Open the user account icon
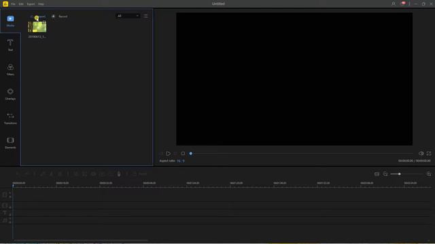Image resolution: width=435 pixels, height=244 pixels. click(394, 4)
